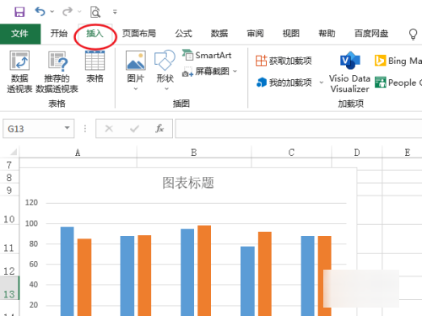The image size is (422, 316).
Task: Open the Name Box dropdown showing G13
Action: pos(67,128)
